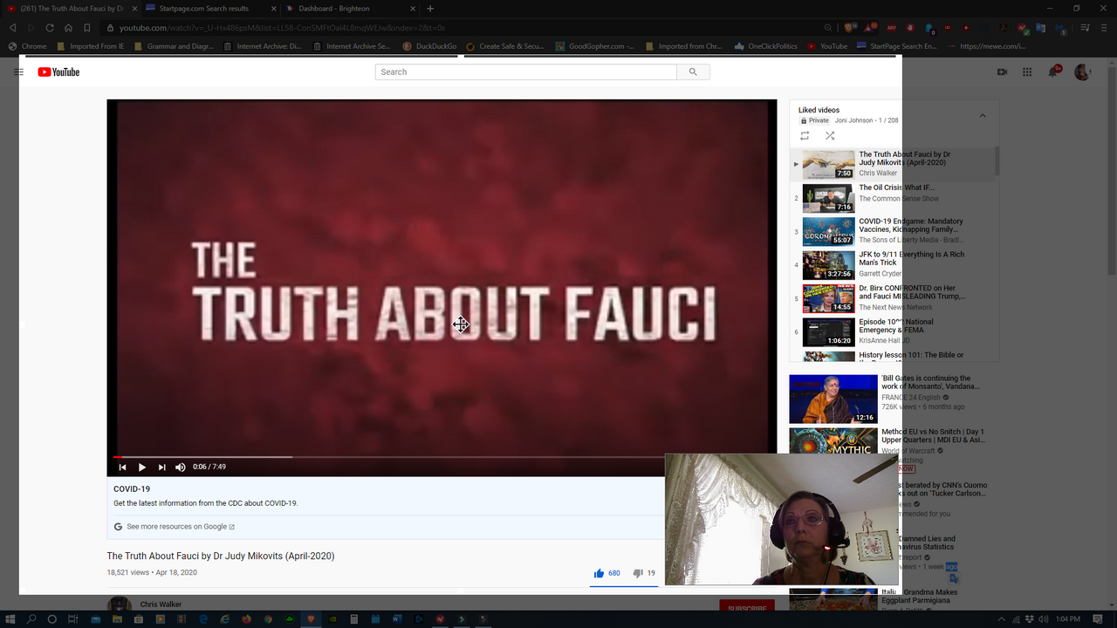Click the create video camera icon
Viewport: 1117px width, 628px height.
click(1002, 72)
